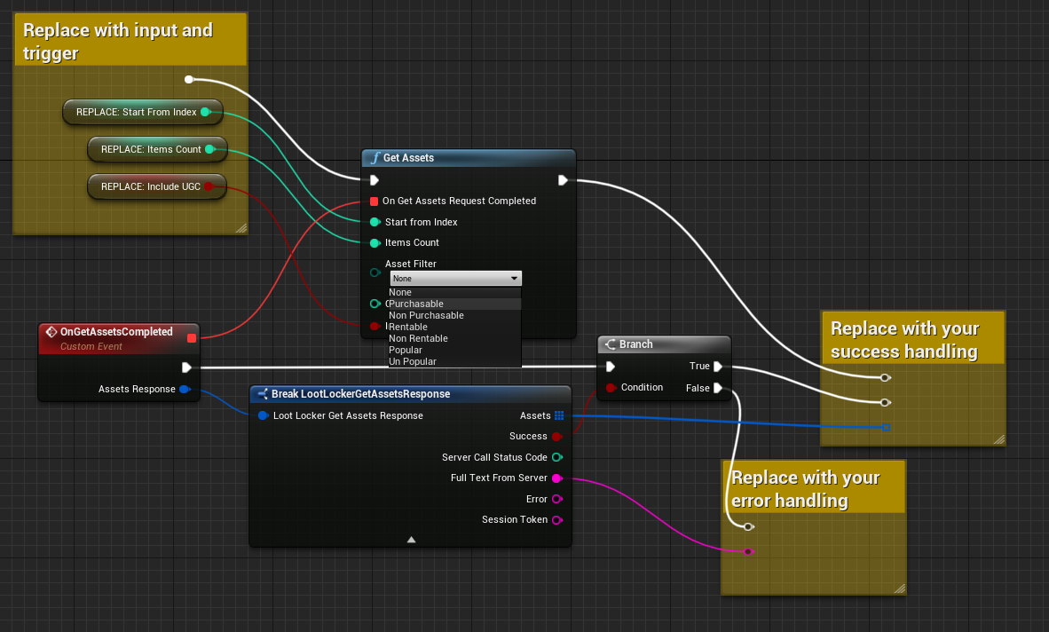Expand the Break LootLockerGetAssetsResponse node bottom arrow
The width and height of the screenshot is (1049, 632).
410,539
